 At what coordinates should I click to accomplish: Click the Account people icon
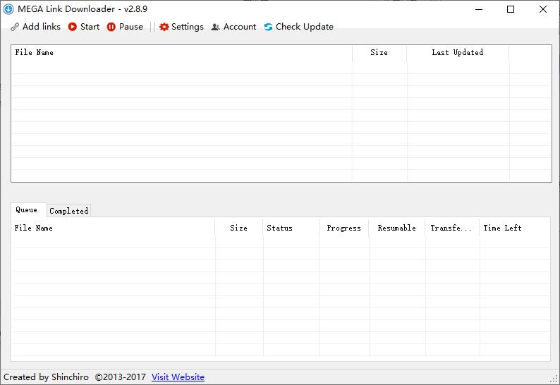click(215, 27)
